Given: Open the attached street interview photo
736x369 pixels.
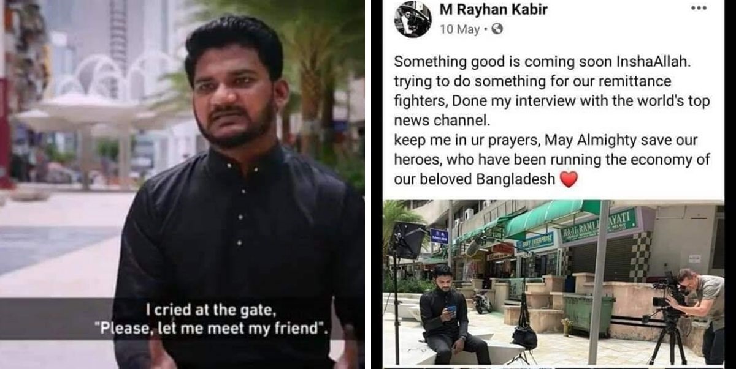Looking at the screenshot, I should 553,283.
